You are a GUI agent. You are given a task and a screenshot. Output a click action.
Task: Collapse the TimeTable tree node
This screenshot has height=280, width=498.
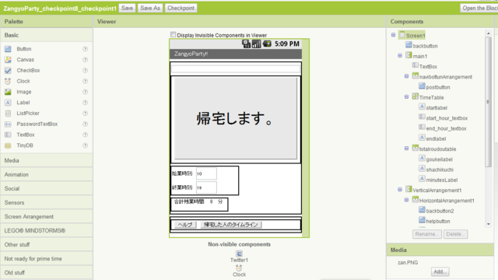406,96
